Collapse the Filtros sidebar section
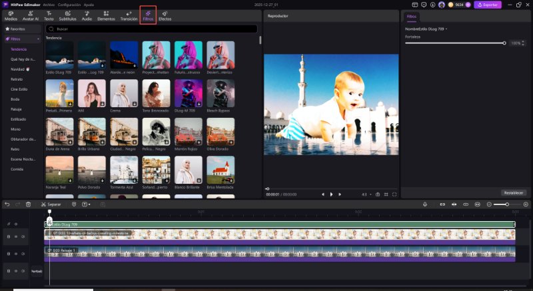This screenshot has width=533, height=291. pyautogui.click(x=38, y=39)
